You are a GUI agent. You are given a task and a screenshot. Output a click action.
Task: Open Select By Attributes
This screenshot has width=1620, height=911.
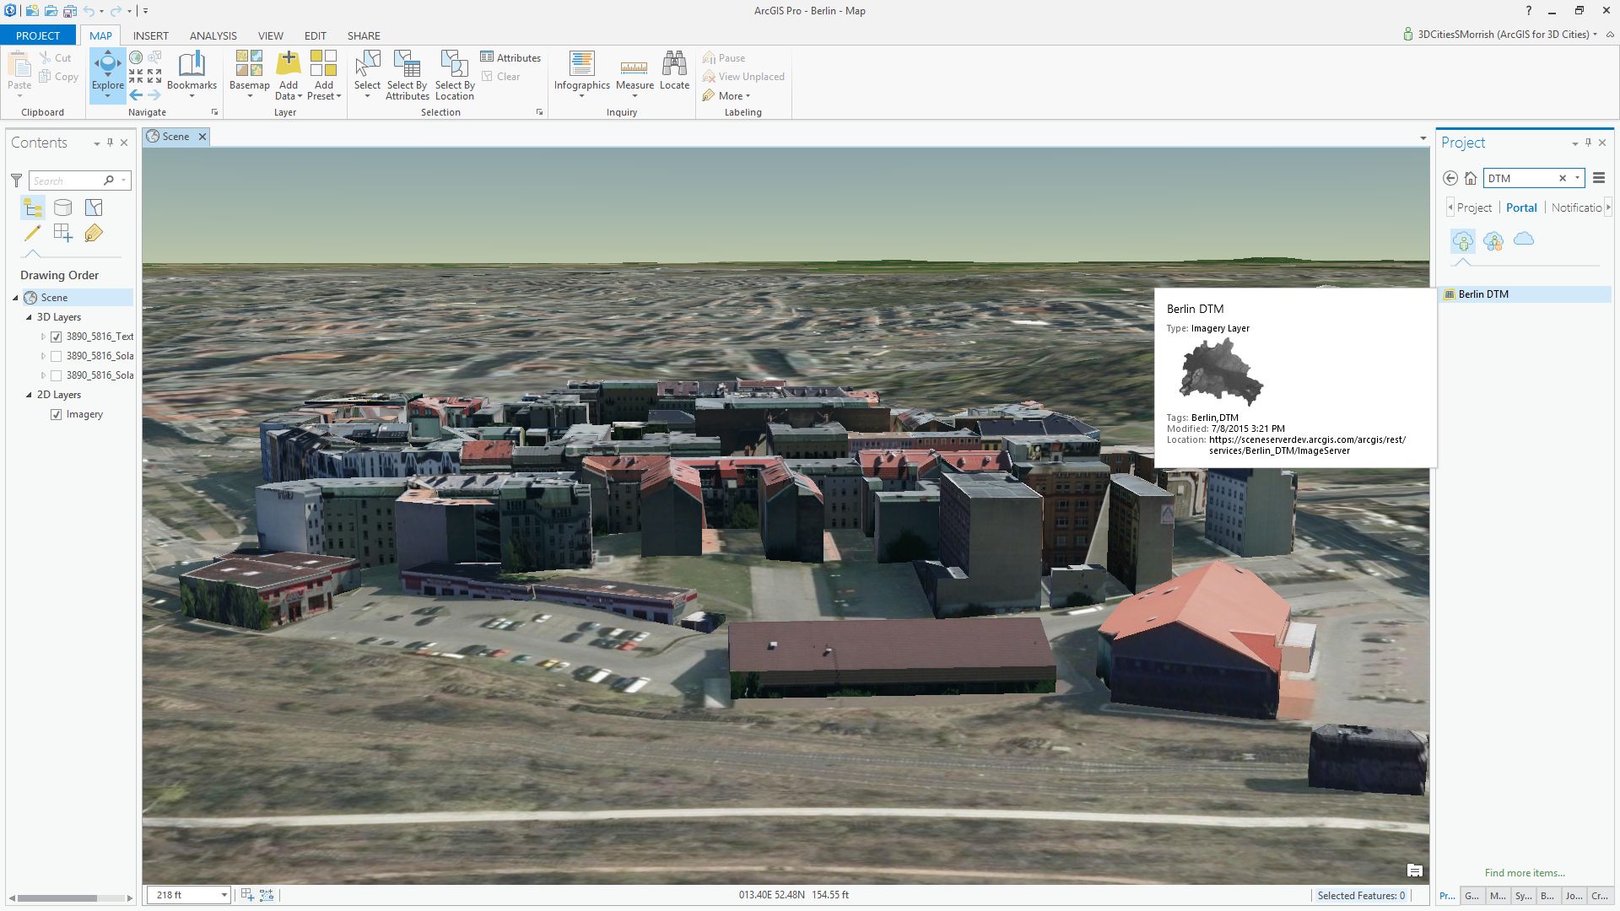click(x=407, y=74)
